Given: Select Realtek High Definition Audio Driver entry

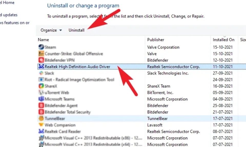Looking at the screenshot, I should 77,67.
